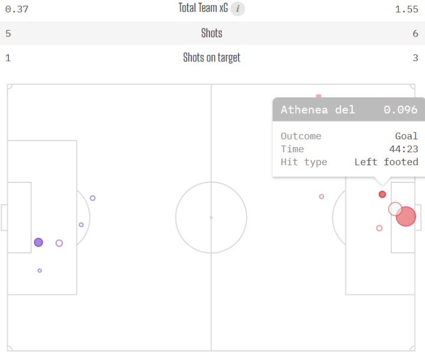Select the 0.096 xG value in tooltip
This screenshot has width=425, height=360.
400,110
